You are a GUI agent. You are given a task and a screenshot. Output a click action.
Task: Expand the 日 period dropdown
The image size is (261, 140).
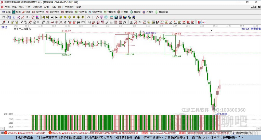pos(6,17)
